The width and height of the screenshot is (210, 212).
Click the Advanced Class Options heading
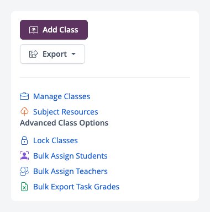pyautogui.click(x=64, y=123)
